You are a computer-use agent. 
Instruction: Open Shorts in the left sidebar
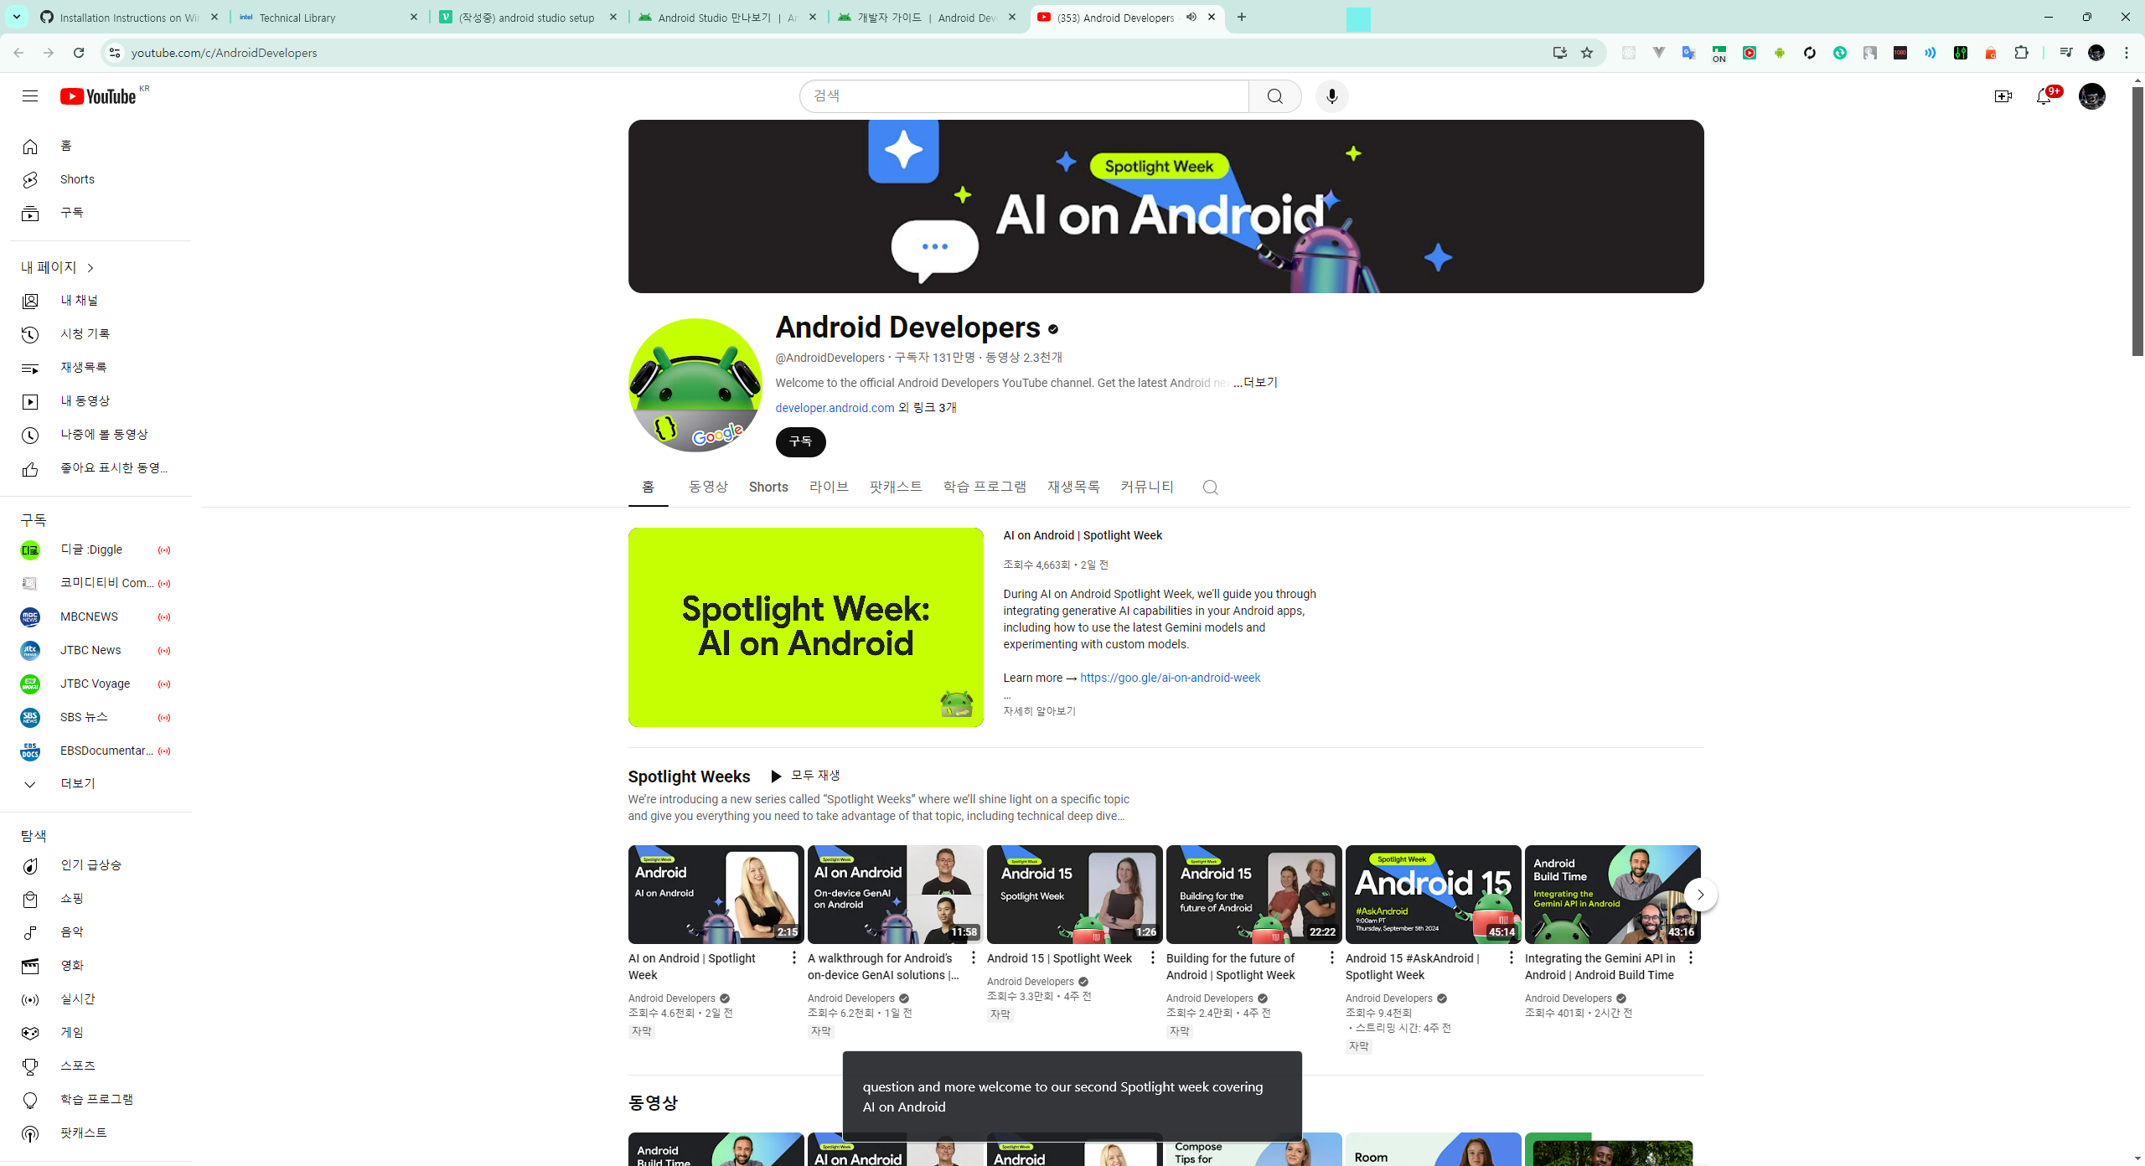(x=76, y=179)
